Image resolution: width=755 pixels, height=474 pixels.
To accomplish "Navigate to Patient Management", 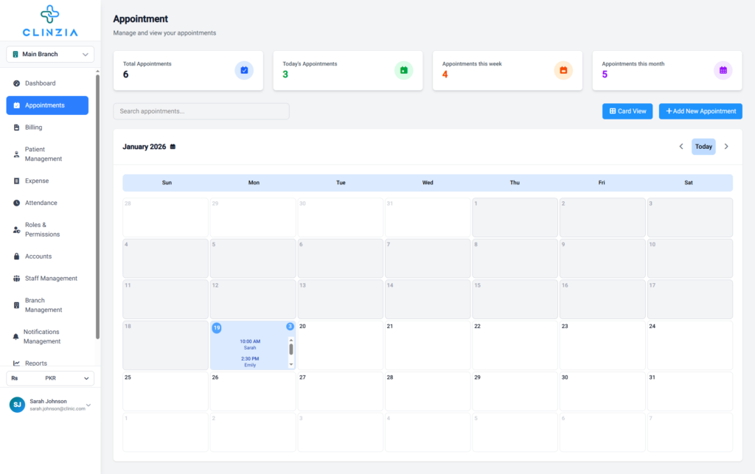I will pyautogui.click(x=44, y=154).
